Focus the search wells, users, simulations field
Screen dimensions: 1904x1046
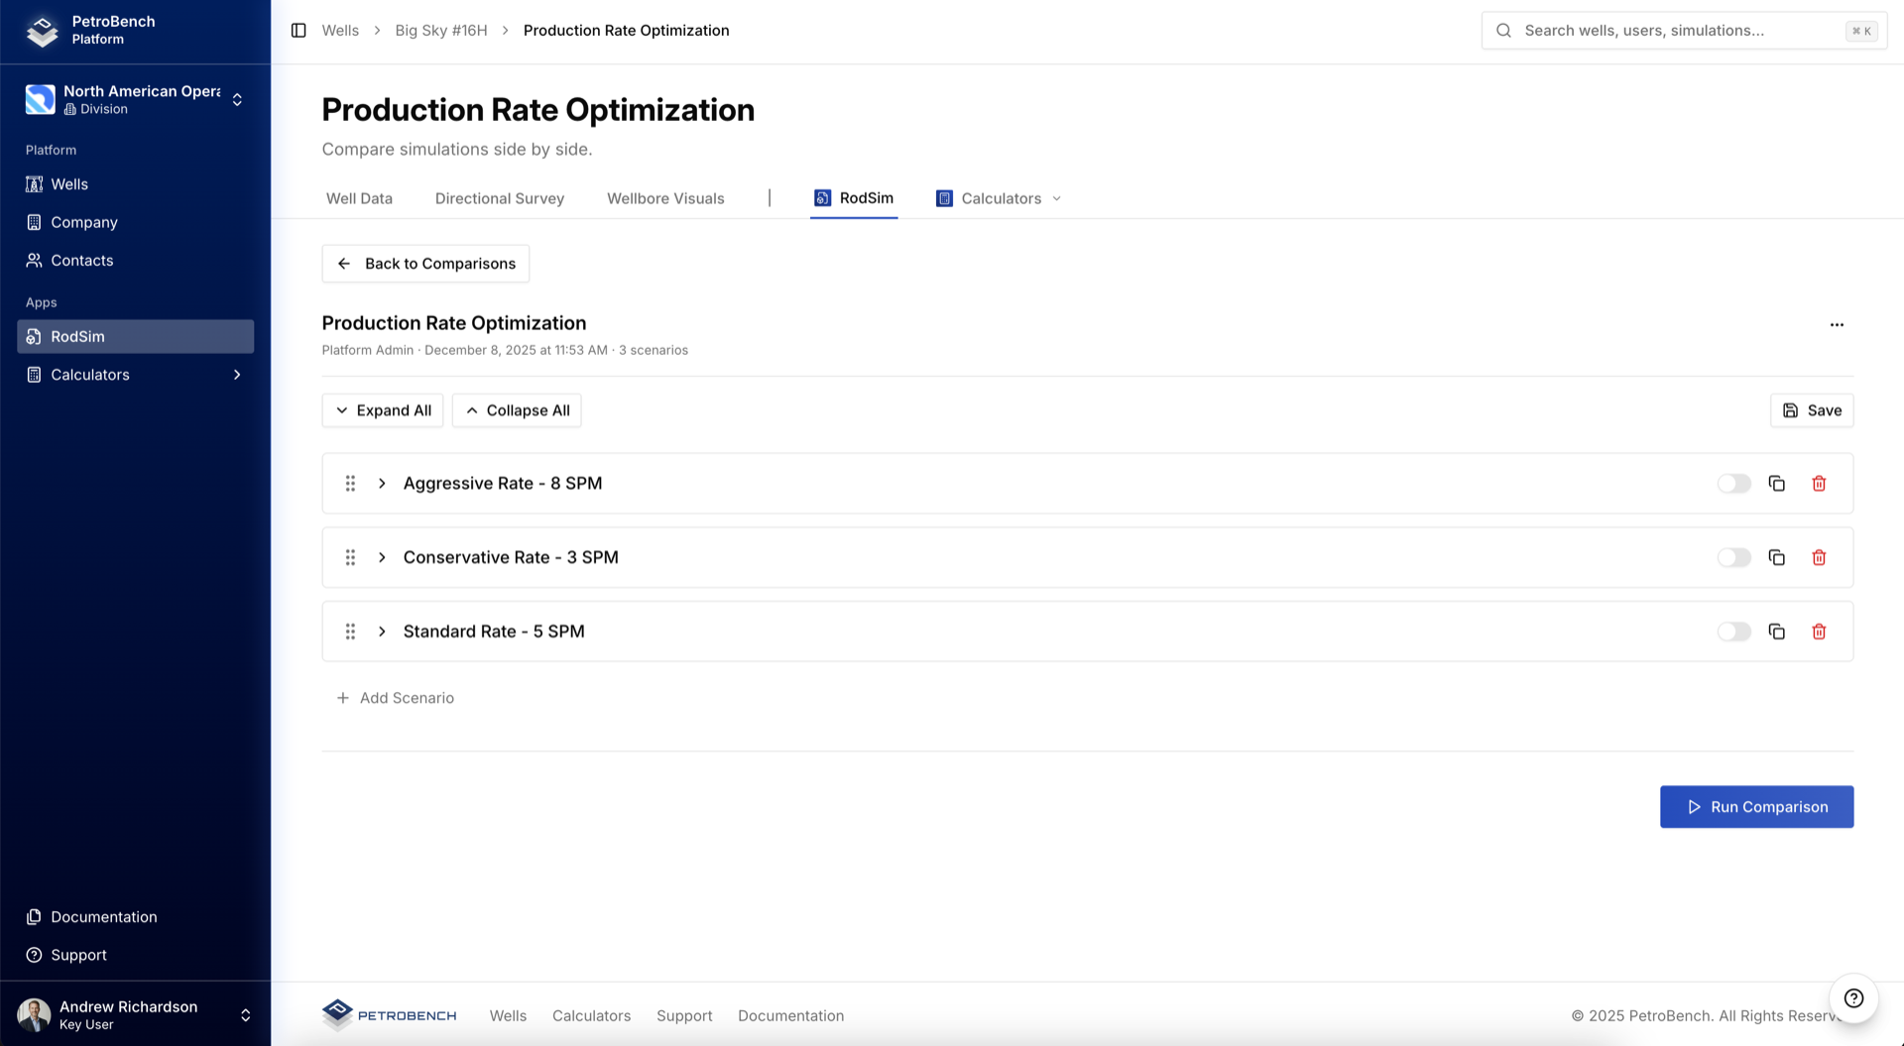[1684, 31]
